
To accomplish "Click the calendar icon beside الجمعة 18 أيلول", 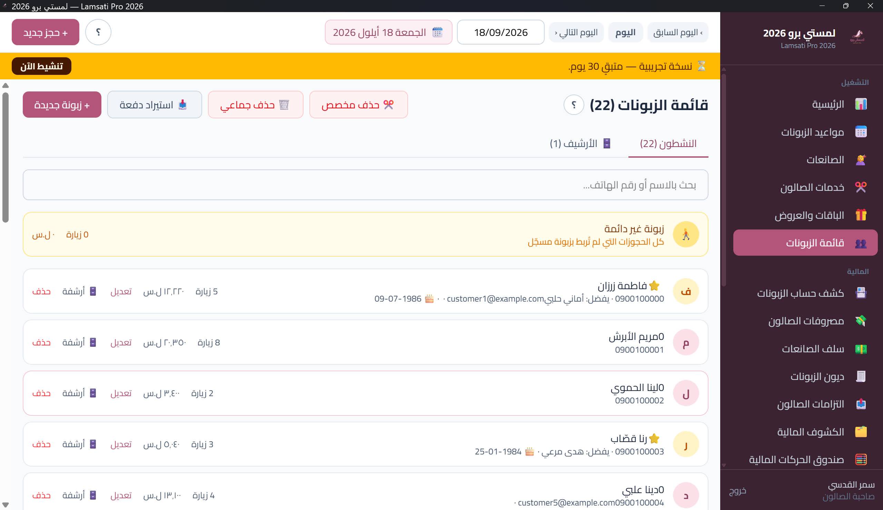I will pyautogui.click(x=437, y=32).
